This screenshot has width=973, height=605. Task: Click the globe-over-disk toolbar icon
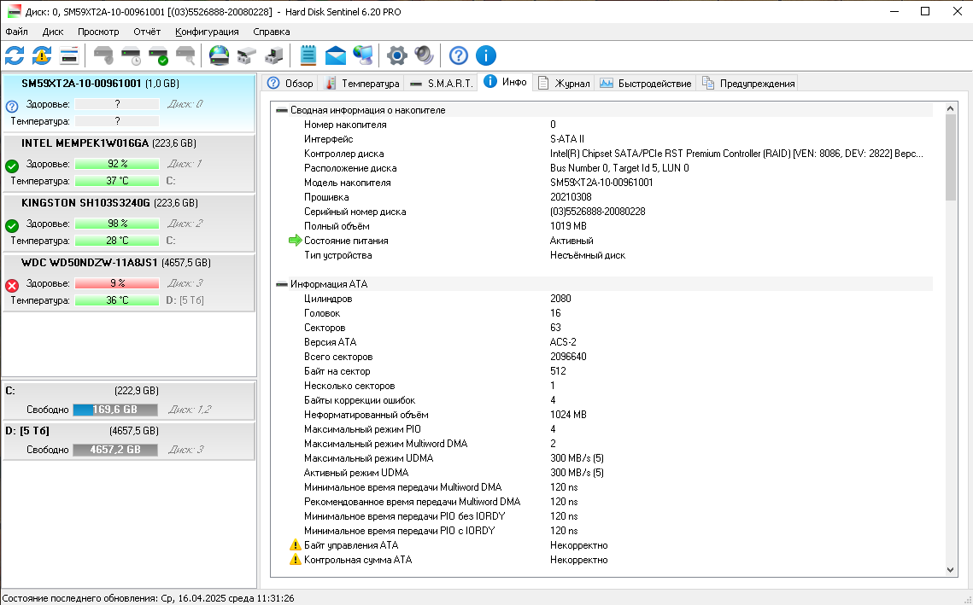219,55
